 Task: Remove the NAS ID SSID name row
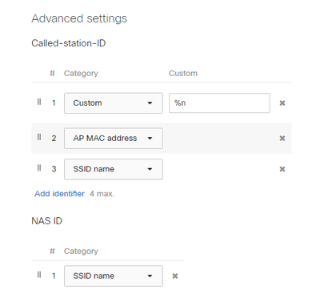tap(175, 276)
